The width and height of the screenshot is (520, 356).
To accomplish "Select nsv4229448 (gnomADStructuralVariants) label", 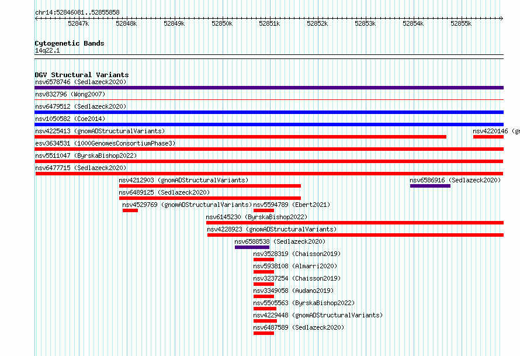I will click(318, 315).
